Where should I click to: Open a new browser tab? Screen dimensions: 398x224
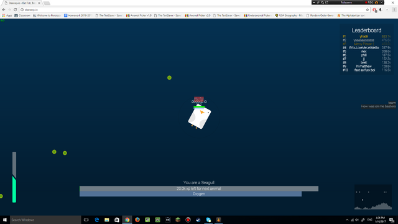coord(47,3)
